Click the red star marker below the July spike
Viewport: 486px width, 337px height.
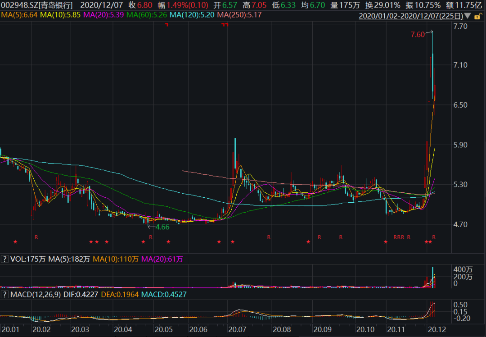pyautogui.click(x=233, y=242)
